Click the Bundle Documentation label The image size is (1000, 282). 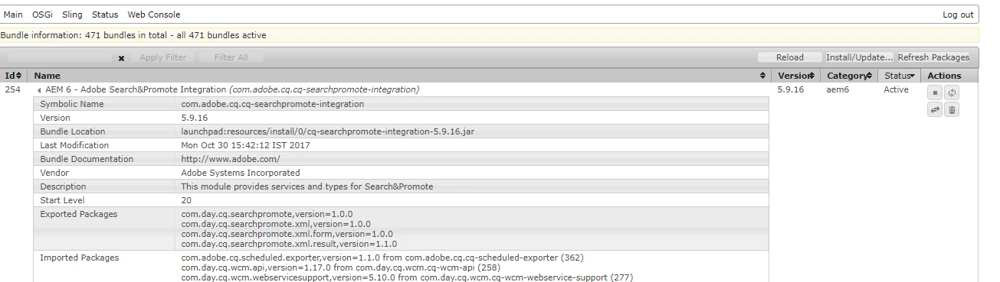(x=87, y=159)
